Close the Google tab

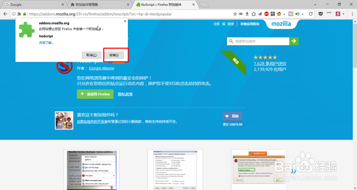63,5
